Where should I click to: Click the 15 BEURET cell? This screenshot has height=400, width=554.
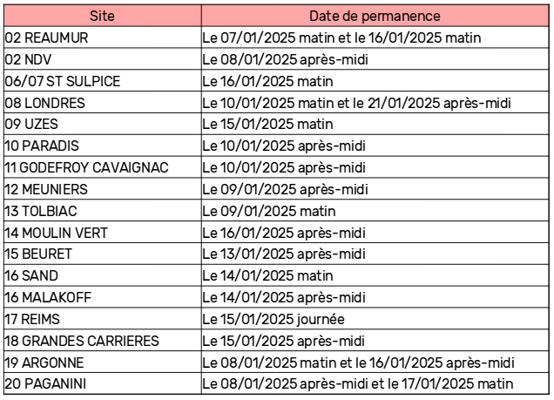coord(103,254)
